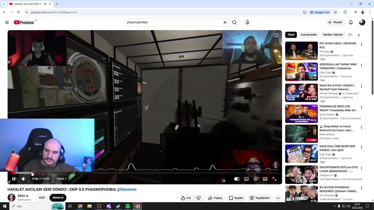374x210 pixels.
Task: Open Murat Boz & Poizi video thumbnail
Action: coord(302,93)
